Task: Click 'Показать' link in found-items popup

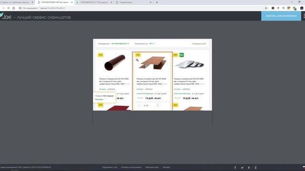Action: click(99, 99)
